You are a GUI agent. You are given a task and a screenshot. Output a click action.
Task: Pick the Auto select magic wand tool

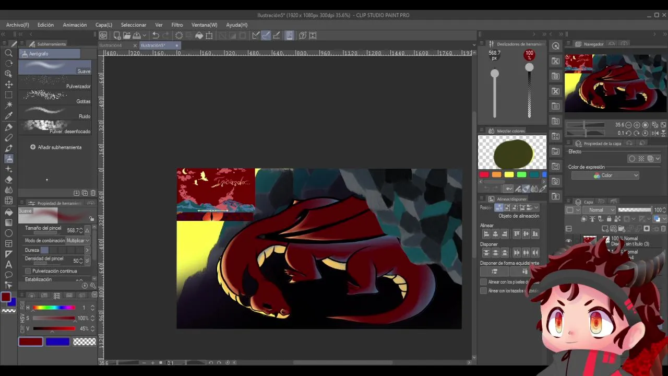coord(9,105)
